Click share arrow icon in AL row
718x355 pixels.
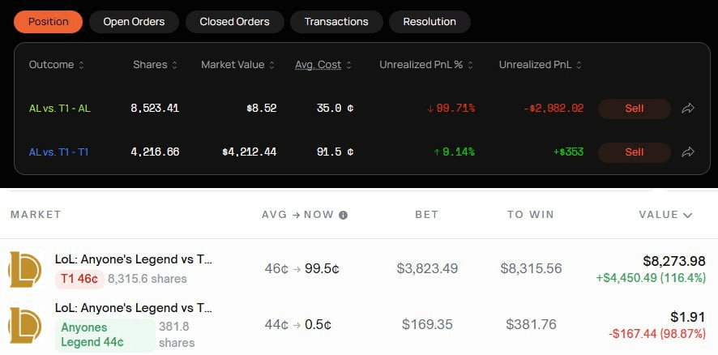pos(688,108)
